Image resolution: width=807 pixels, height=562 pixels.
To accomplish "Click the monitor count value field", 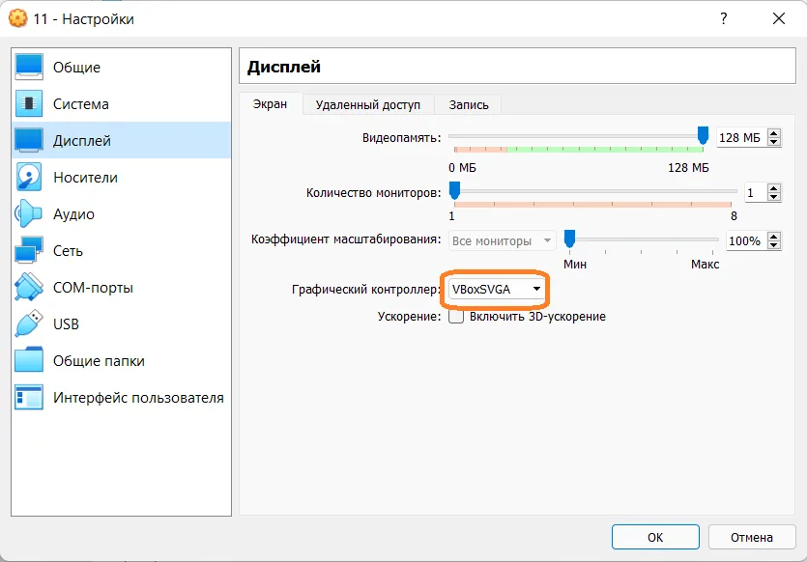I will click(x=755, y=193).
